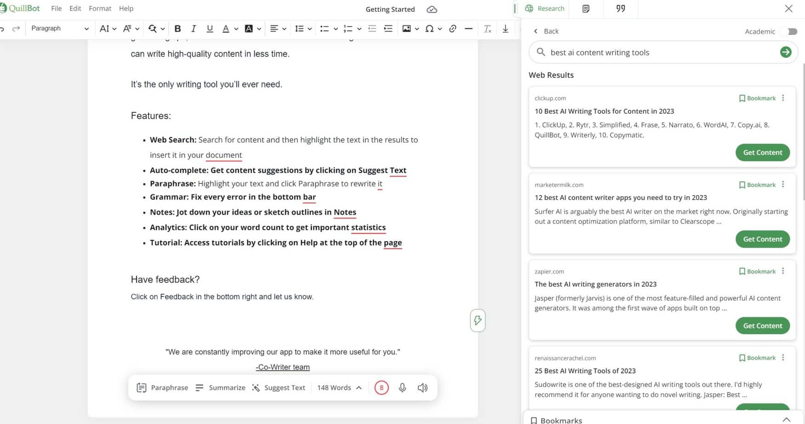Click the lightning bolt floating icon
This screenshot has width=805, height=424.
478,320
